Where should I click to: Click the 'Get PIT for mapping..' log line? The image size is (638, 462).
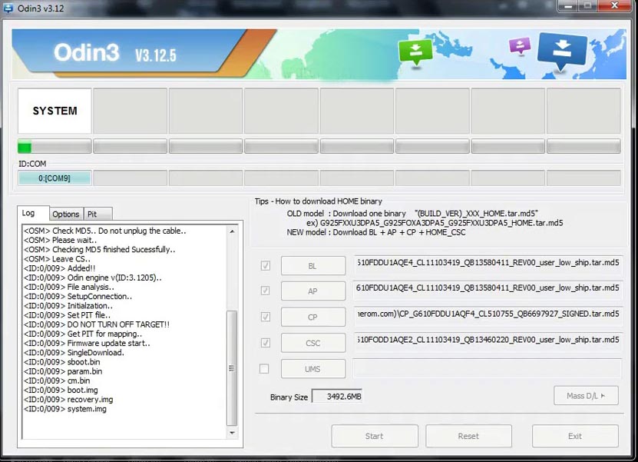[83, 334]
